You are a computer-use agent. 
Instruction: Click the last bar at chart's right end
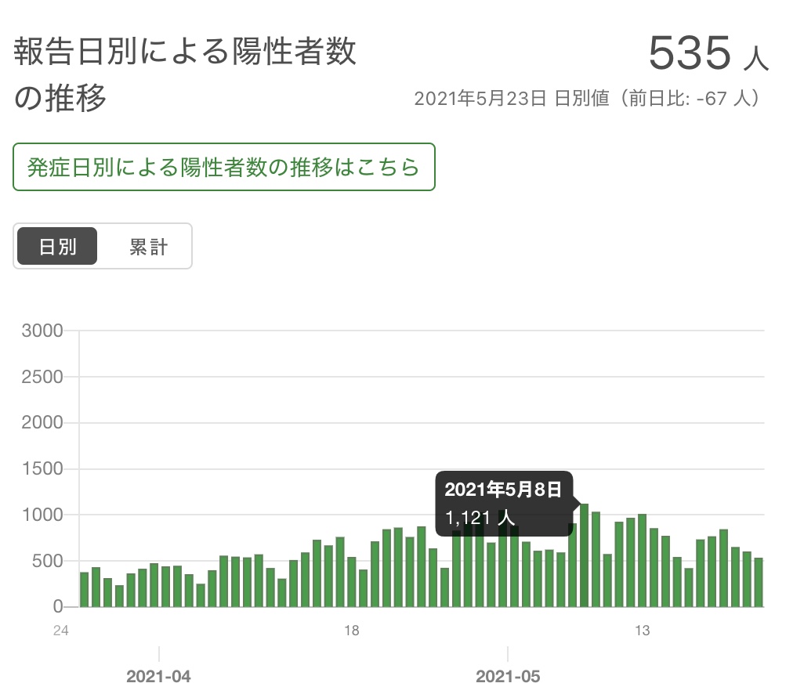759,583
